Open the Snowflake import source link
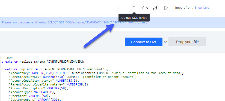This screenshot has height=101, width=225. 202,8
